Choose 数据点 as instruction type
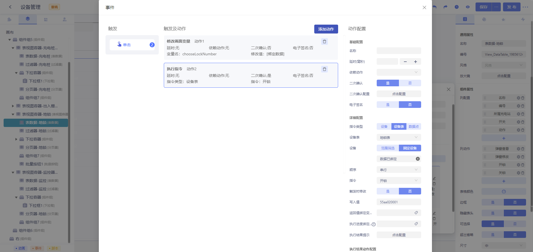The image size is (533, 252). point(414,126)
